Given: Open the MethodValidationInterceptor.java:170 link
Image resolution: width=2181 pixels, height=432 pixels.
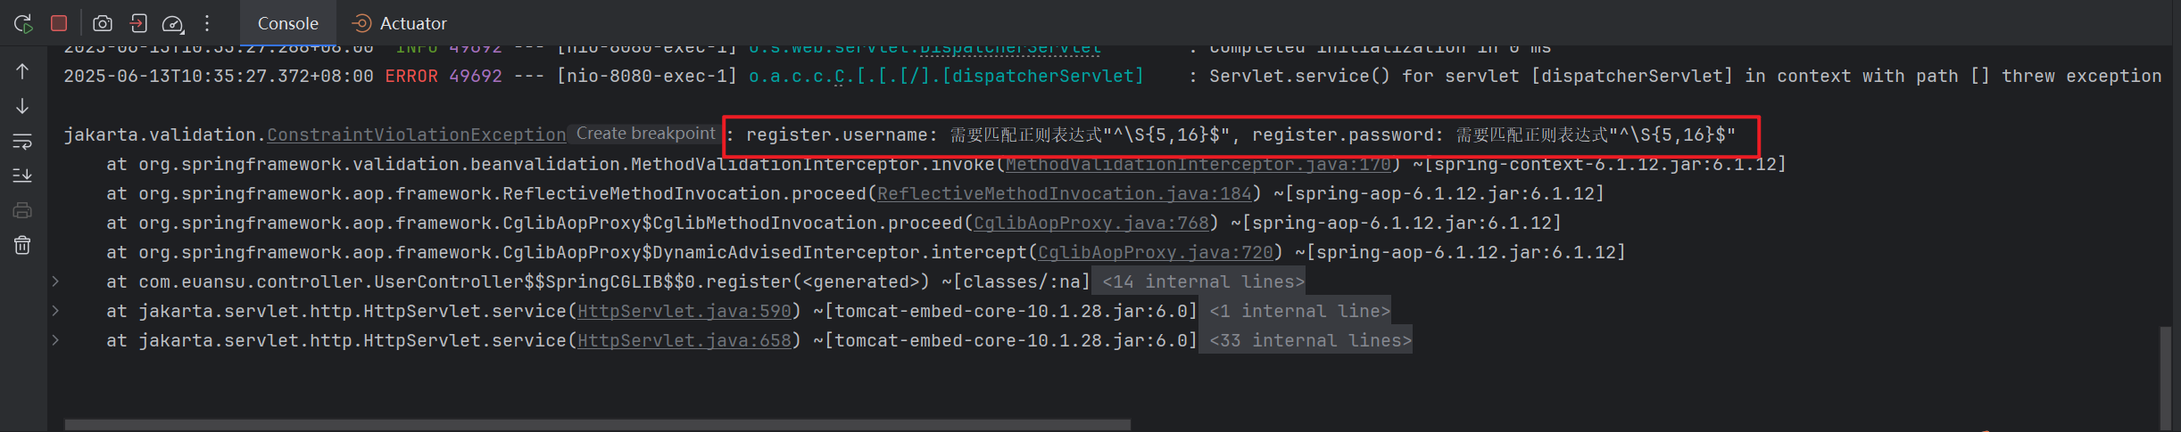Looking at the screenshot, I should pyautogui.click(x=1198, y=164).
